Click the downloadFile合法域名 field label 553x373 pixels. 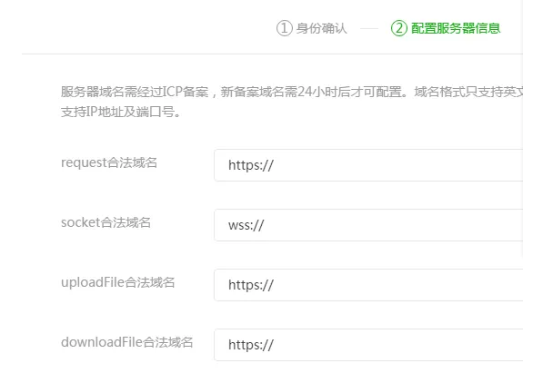click(x=126, y=342)
